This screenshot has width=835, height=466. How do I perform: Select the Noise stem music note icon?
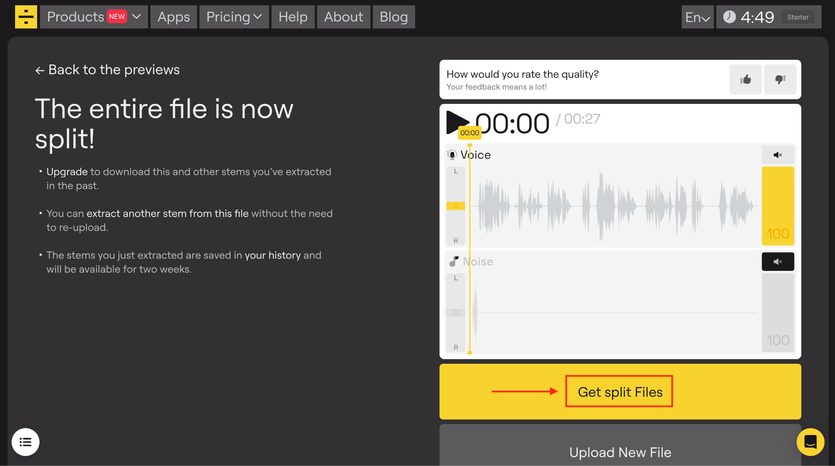453,262
